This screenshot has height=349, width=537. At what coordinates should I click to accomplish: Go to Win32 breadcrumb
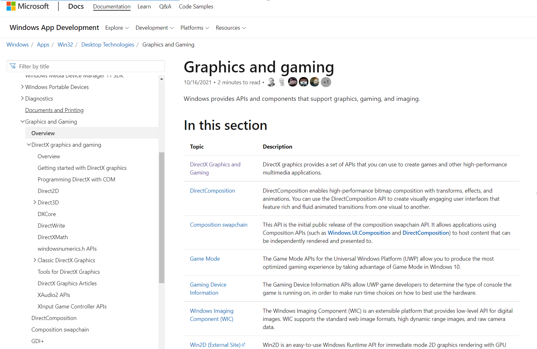coord(65,45)
